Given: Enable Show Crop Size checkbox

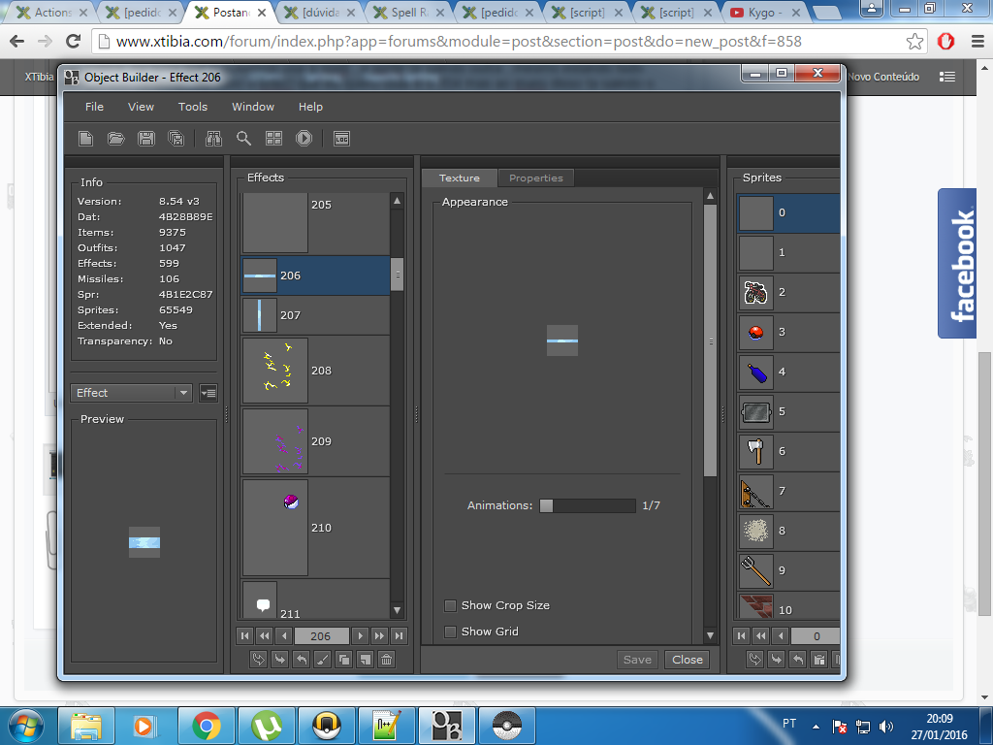Looking at the screenshot, I should (450, 605).
